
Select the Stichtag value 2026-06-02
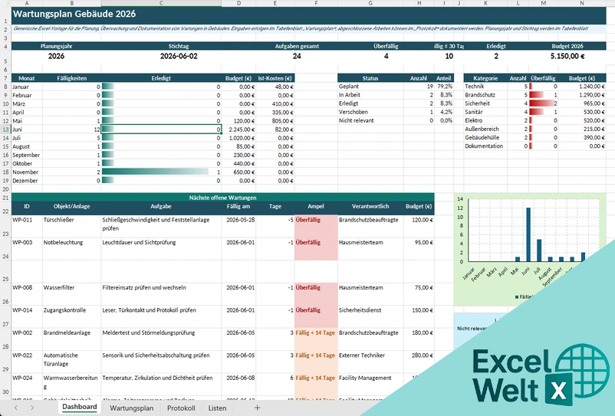pos(179,56)
